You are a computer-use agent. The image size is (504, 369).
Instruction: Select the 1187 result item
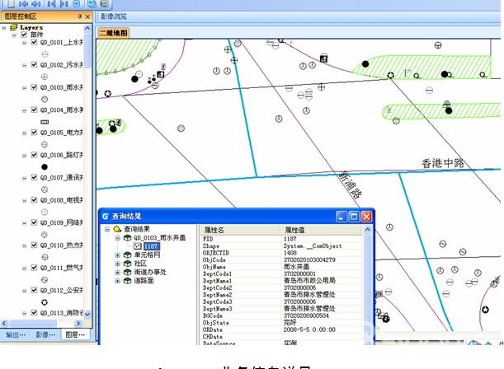click(151, 245)
